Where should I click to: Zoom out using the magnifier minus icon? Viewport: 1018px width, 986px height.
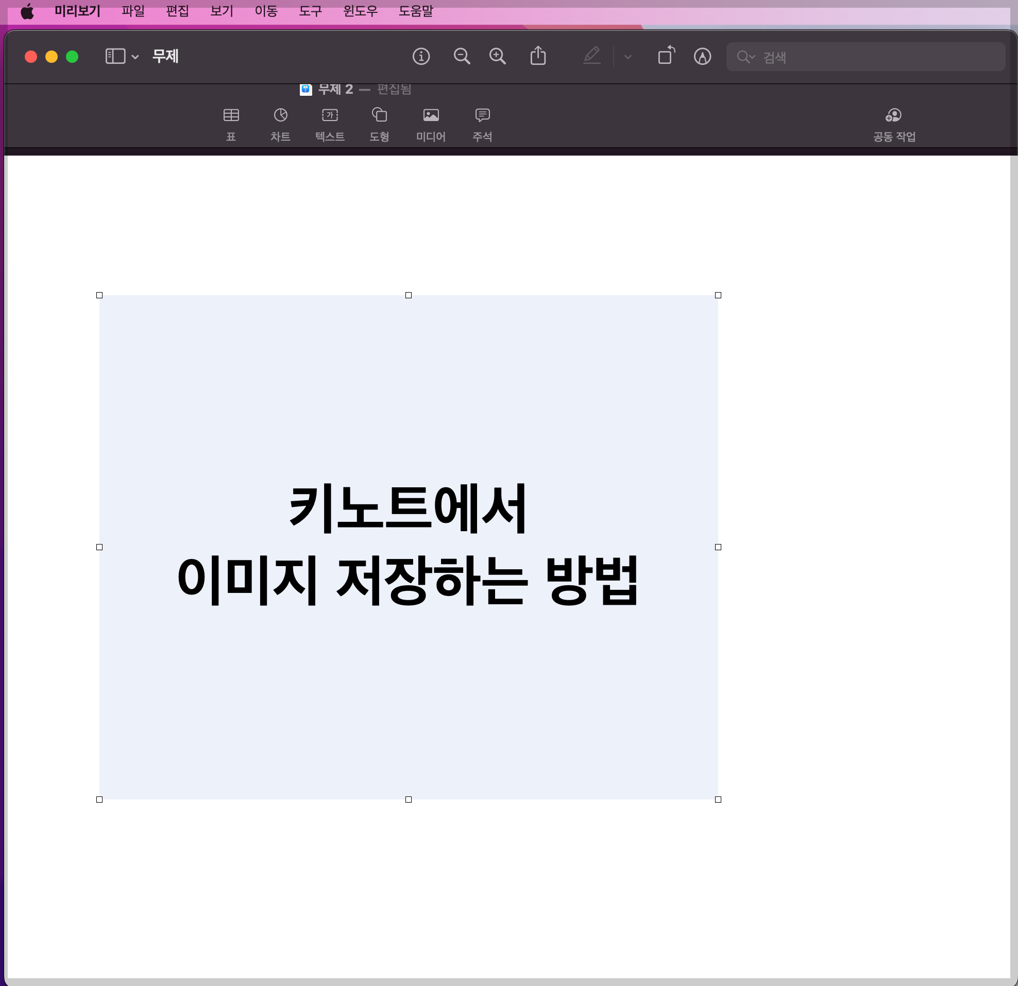(x=461, y=56)
